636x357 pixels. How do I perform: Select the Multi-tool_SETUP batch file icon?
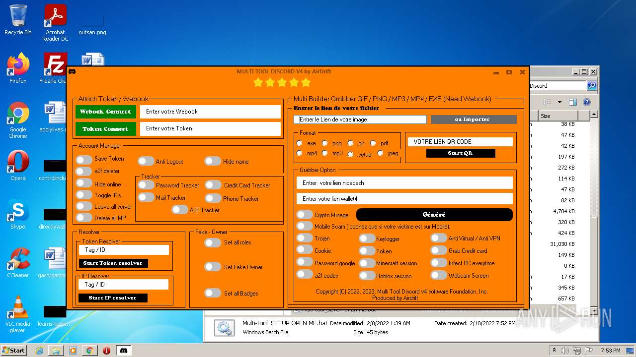coord(224,328)
